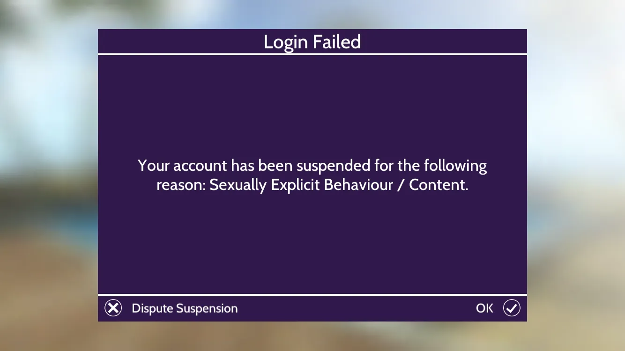Screen dimensions: 625x351
Task: Click the blurred background below the dialog
Action: pos(312,336)
